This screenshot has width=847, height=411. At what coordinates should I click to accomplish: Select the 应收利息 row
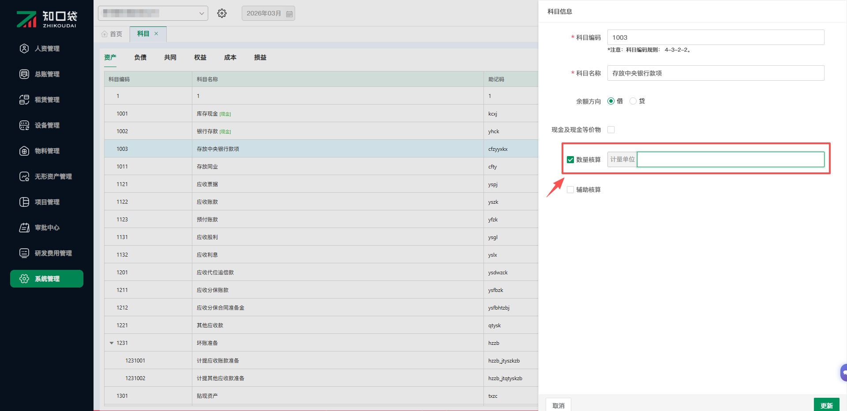(321, 254)
